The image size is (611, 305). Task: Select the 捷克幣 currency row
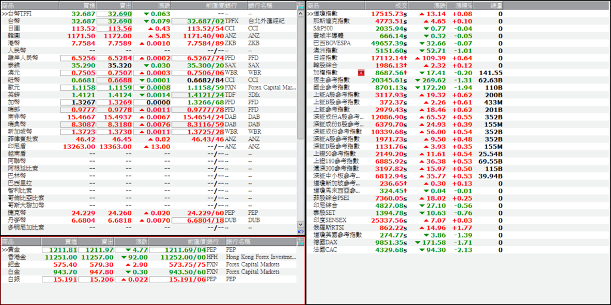click(149, 213)
